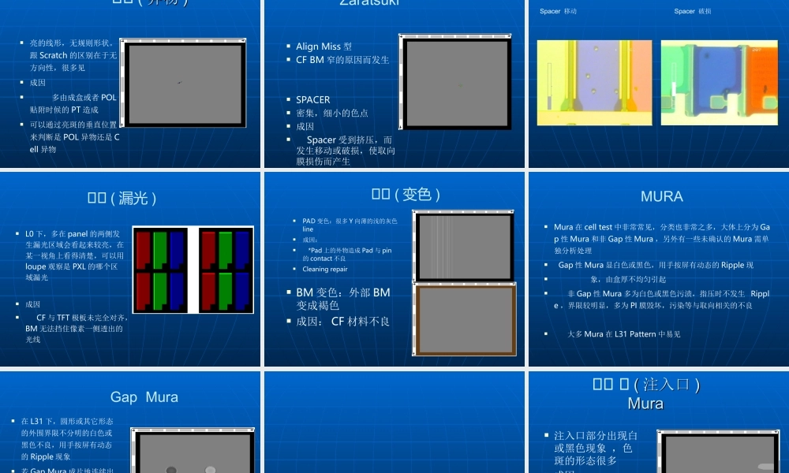The height and width of the screenshot is (473, 789).
Task: Click the 'Spacer 移动' microscope image
Action: [594, 83]
